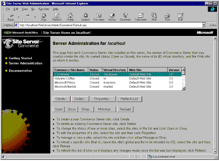Image resolution: width=219 pixels, height=161 pixels.
Task: Open Getting Started link
Action: [21, 58]
